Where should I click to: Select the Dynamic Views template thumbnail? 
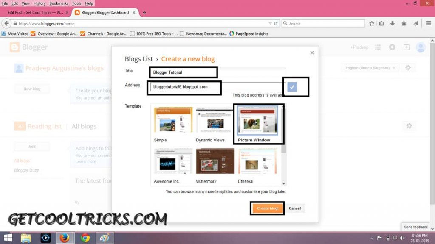click(215, 120)
